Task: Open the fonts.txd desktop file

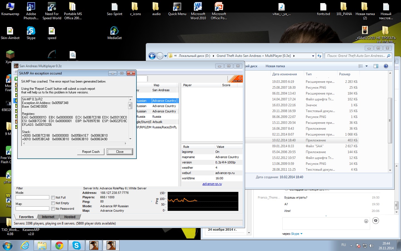Action: coord(323,9)
